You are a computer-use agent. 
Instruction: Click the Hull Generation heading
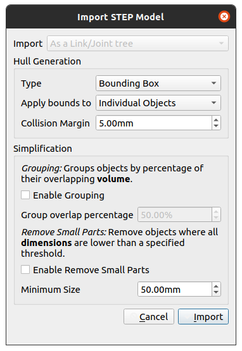(47, 61)
